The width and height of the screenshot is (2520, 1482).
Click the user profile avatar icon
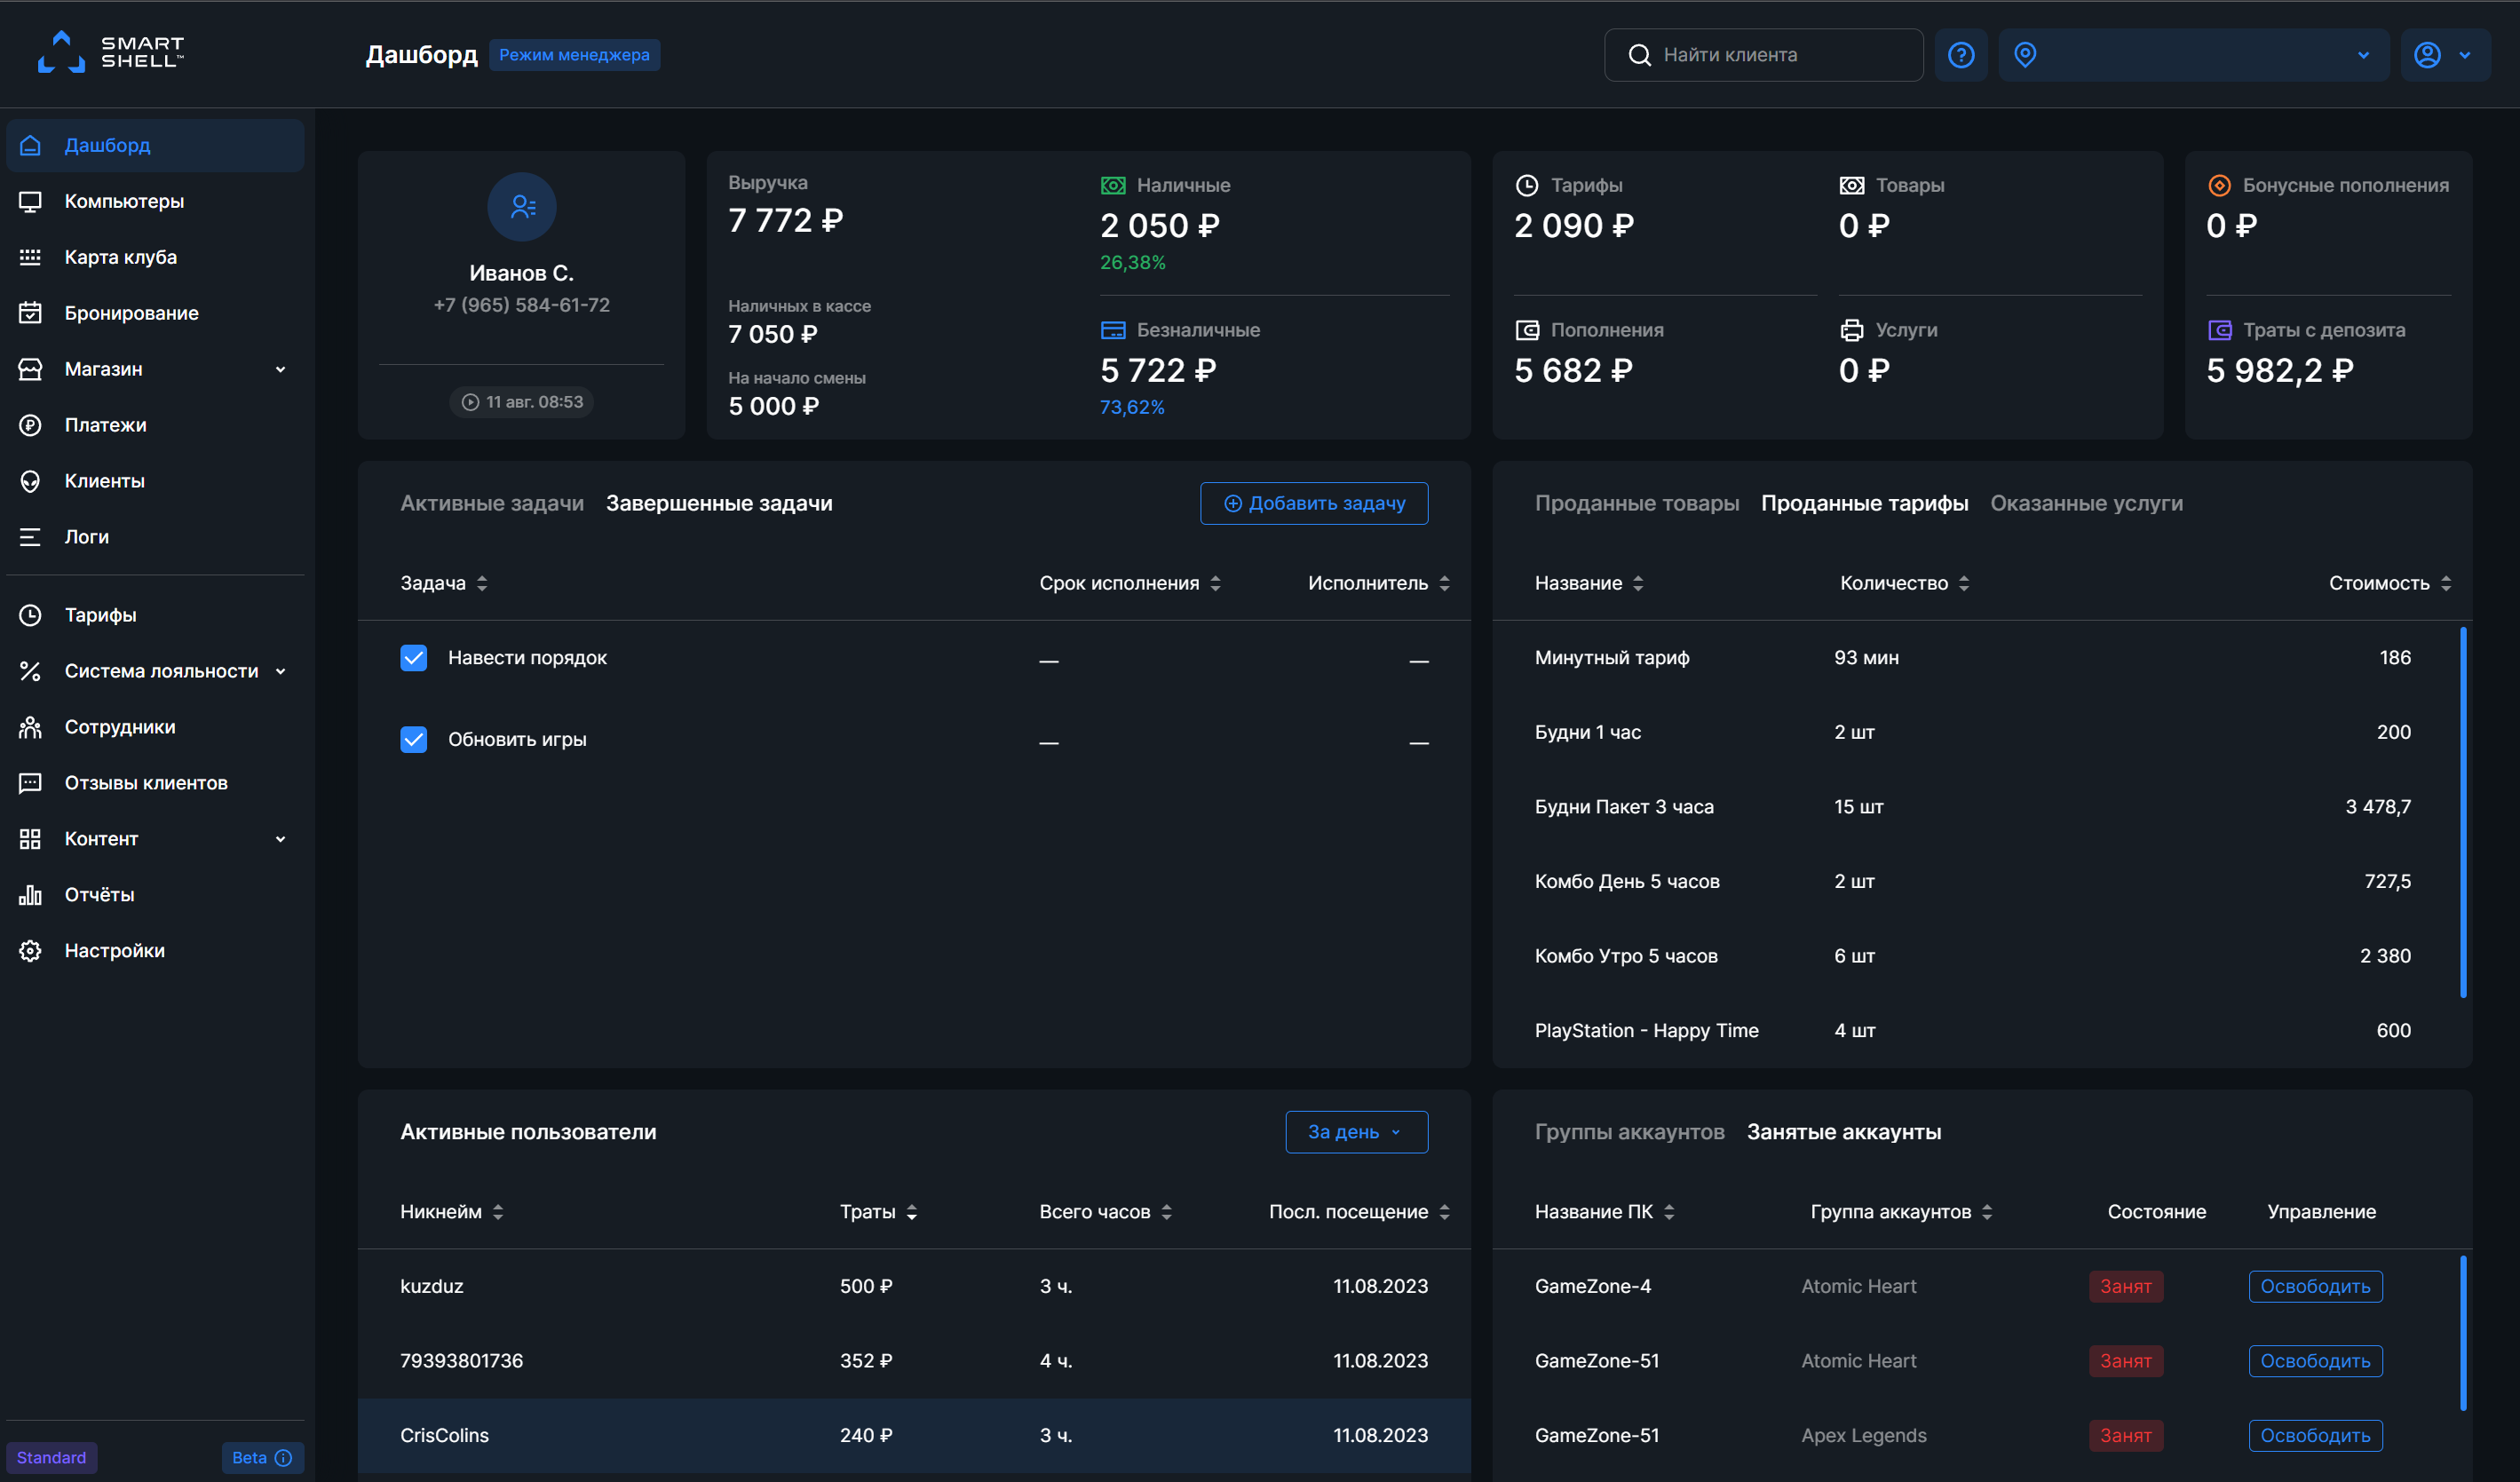click(2427, 55)
